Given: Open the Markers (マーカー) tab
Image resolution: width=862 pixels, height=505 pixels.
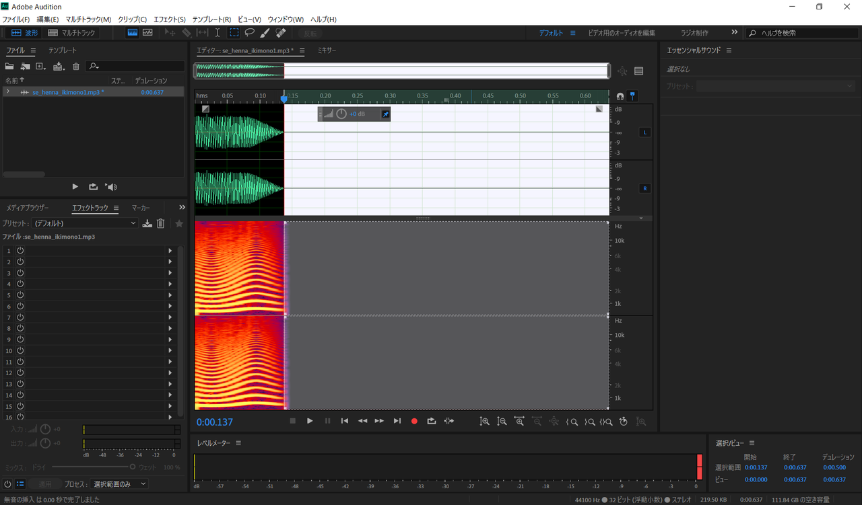Looking at the screenshot, I should click(141, 208).
